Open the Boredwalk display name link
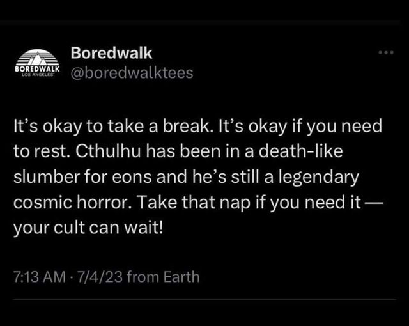Image resolution: width=409 pixels, height=326 pixels. (x=111, y=53)
